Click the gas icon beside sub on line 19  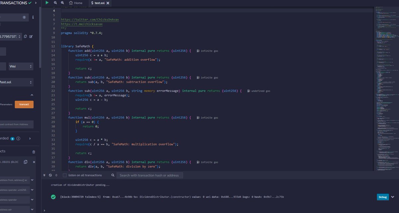[198, 77]
